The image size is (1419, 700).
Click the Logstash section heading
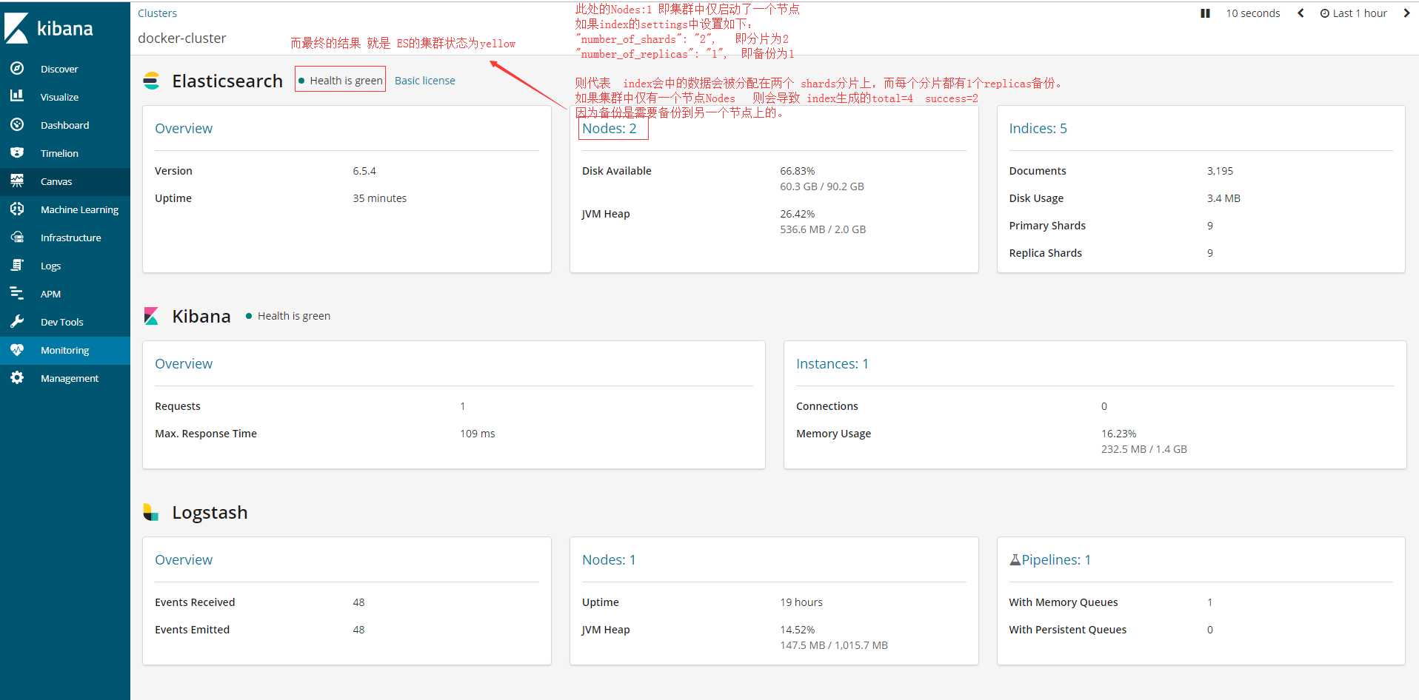pyautogui.click(x=210, y=512)
